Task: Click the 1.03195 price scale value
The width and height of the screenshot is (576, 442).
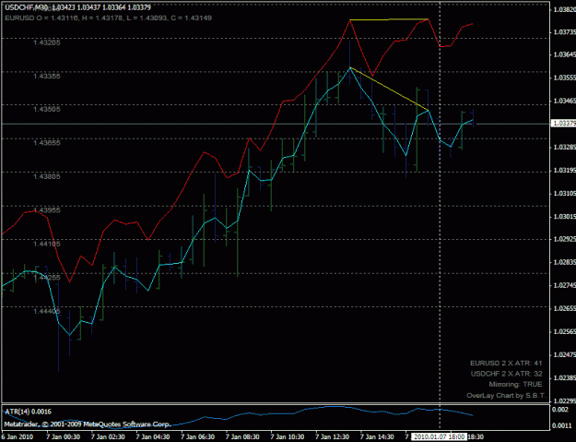Action: tap(565, 171)
